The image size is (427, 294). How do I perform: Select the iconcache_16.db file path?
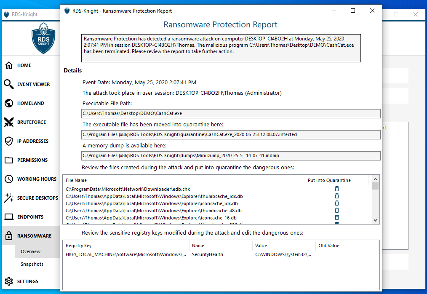(151, 218)
